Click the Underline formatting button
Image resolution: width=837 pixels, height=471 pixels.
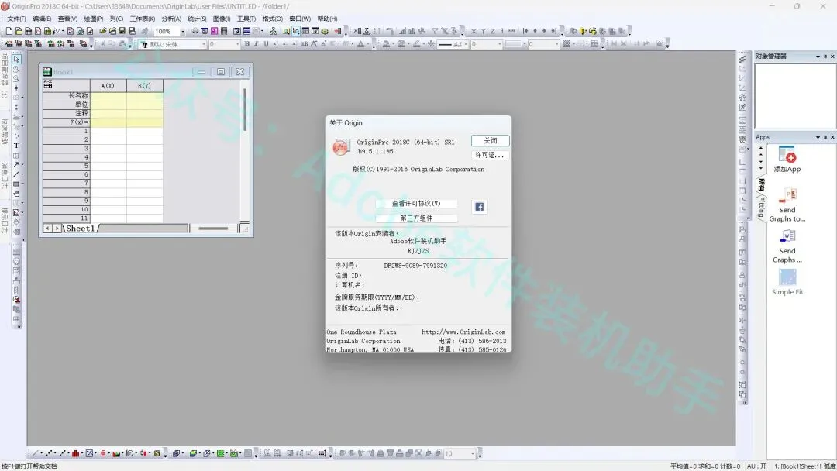pyautogui.click(x=266, y=44)
